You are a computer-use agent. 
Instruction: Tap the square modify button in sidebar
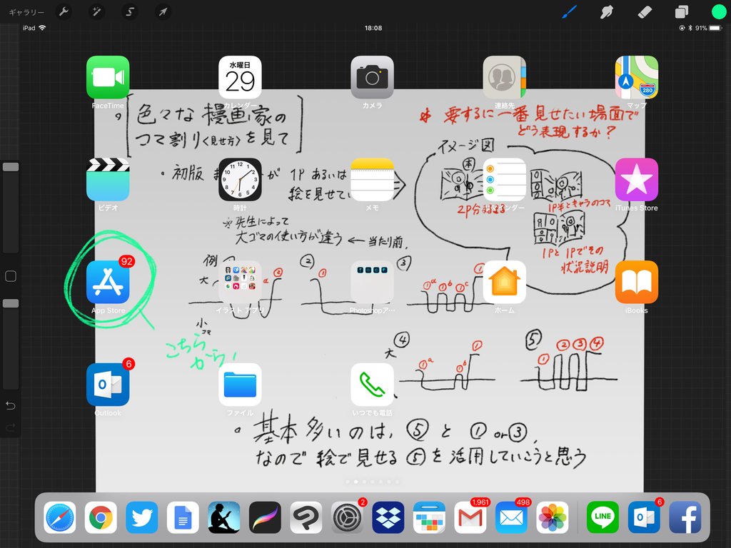pyautogui.click(x=11, y=276)
